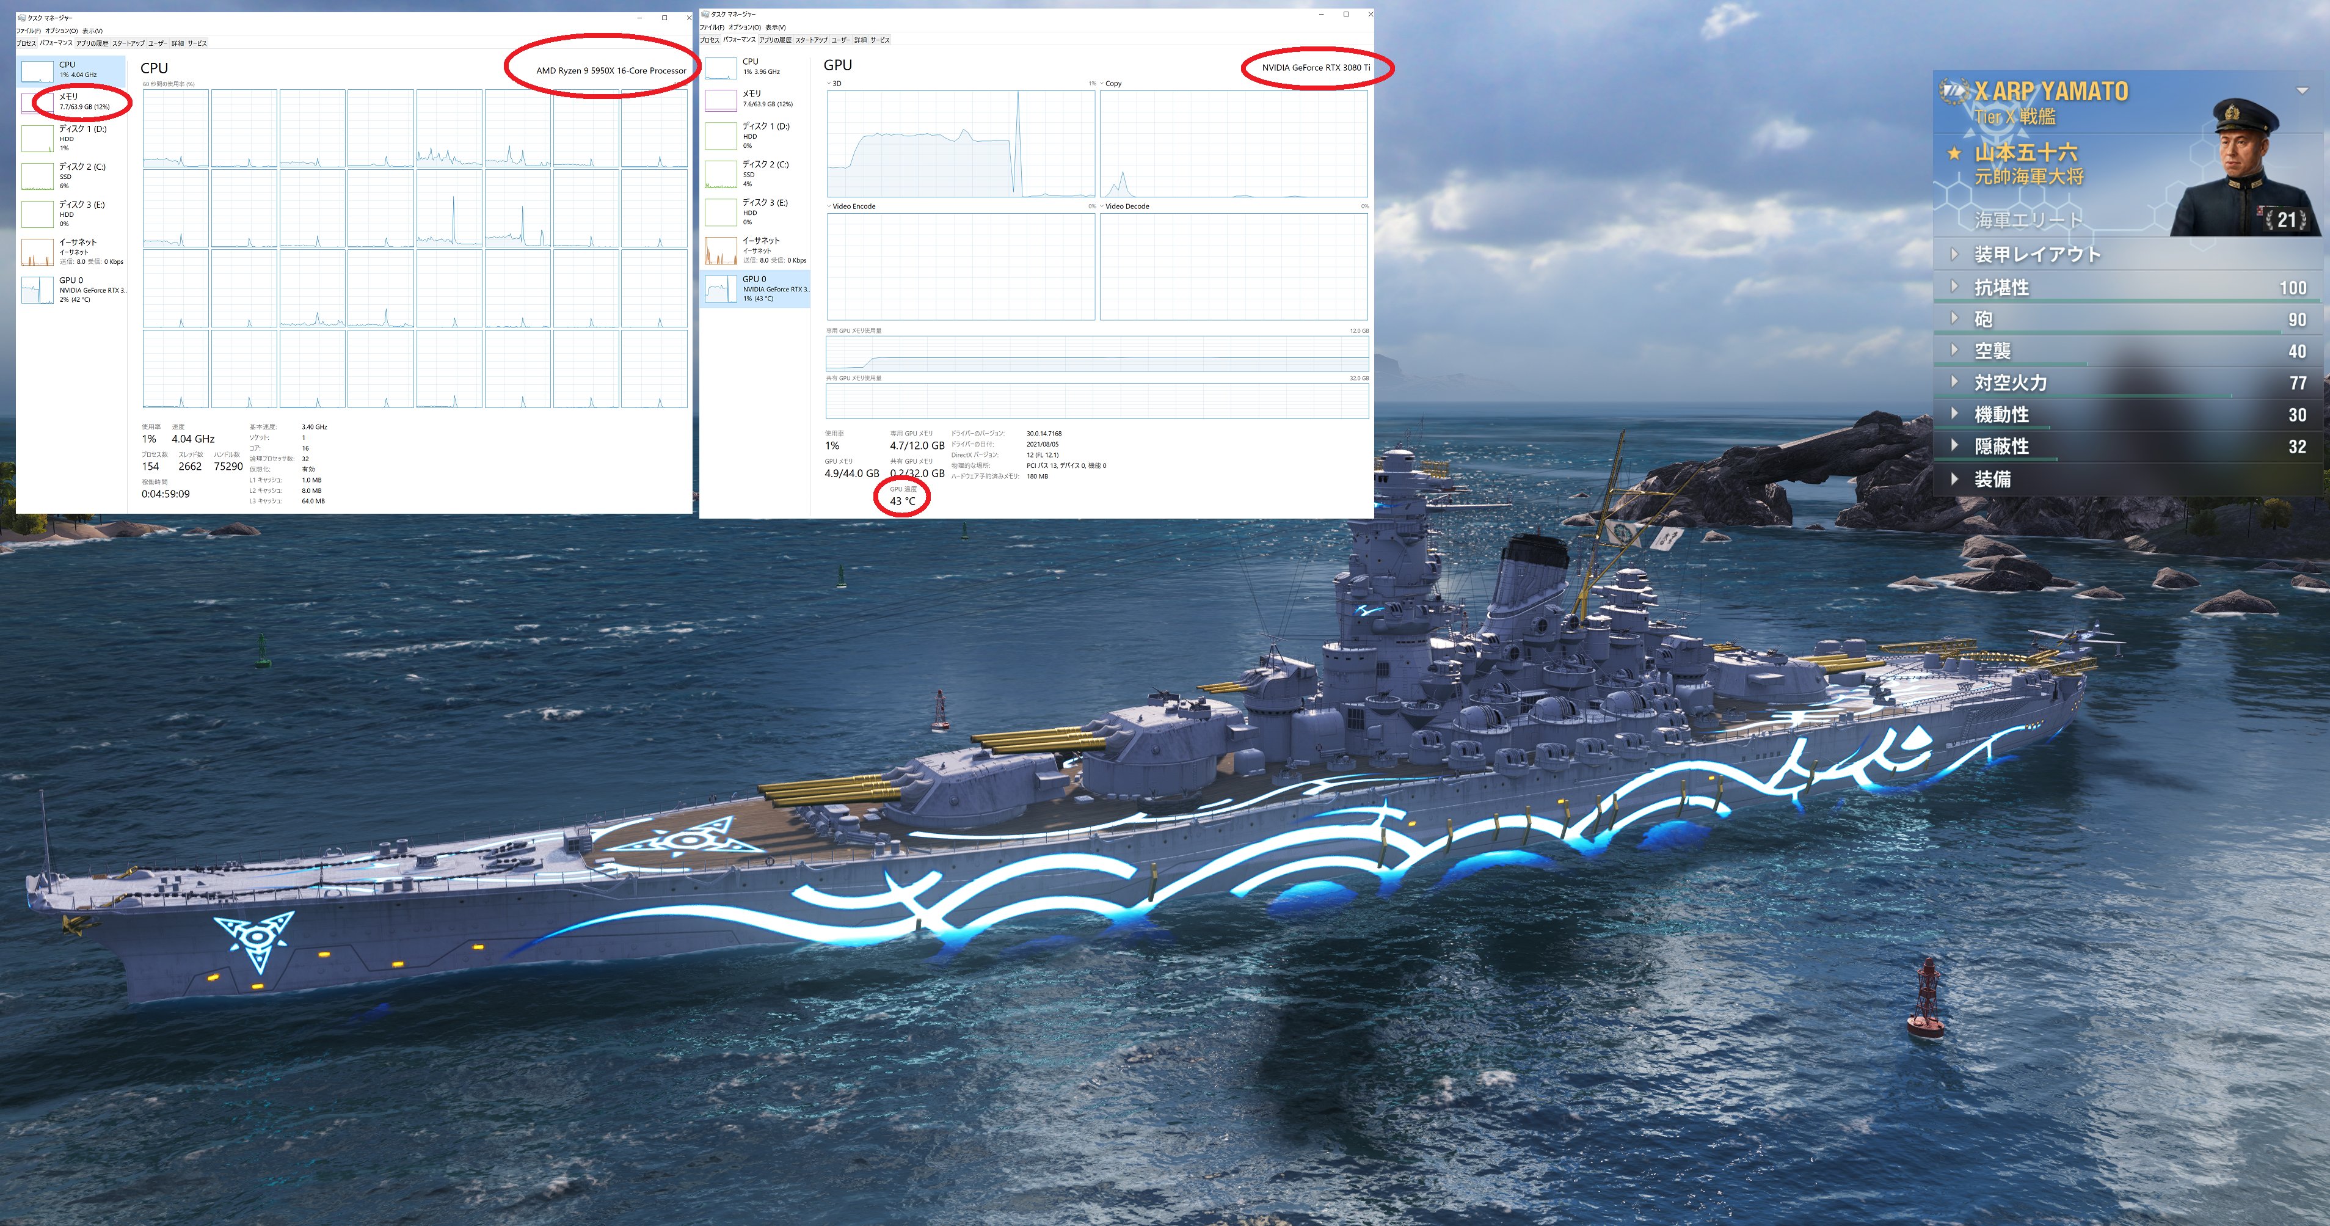Click the gold star beside 山本五十六
The image size is (2330, 1226).
point(1954,154)
